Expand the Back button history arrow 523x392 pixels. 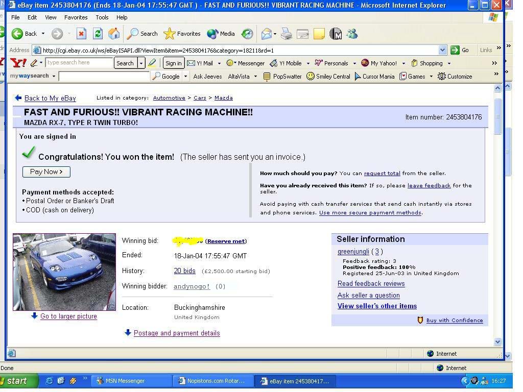[x=43, y=34]
